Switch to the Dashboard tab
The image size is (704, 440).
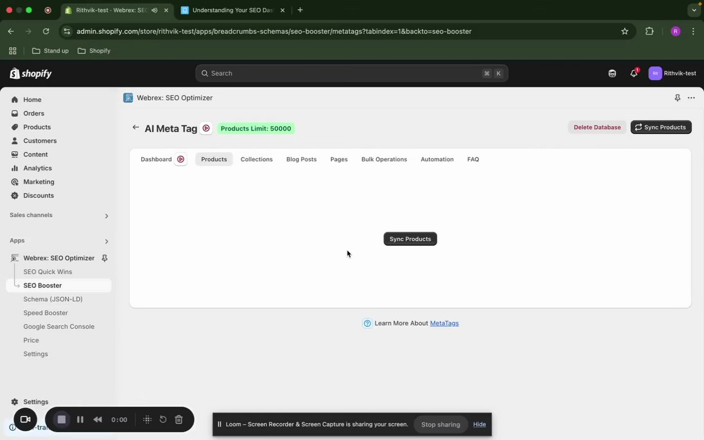(156, 159)
